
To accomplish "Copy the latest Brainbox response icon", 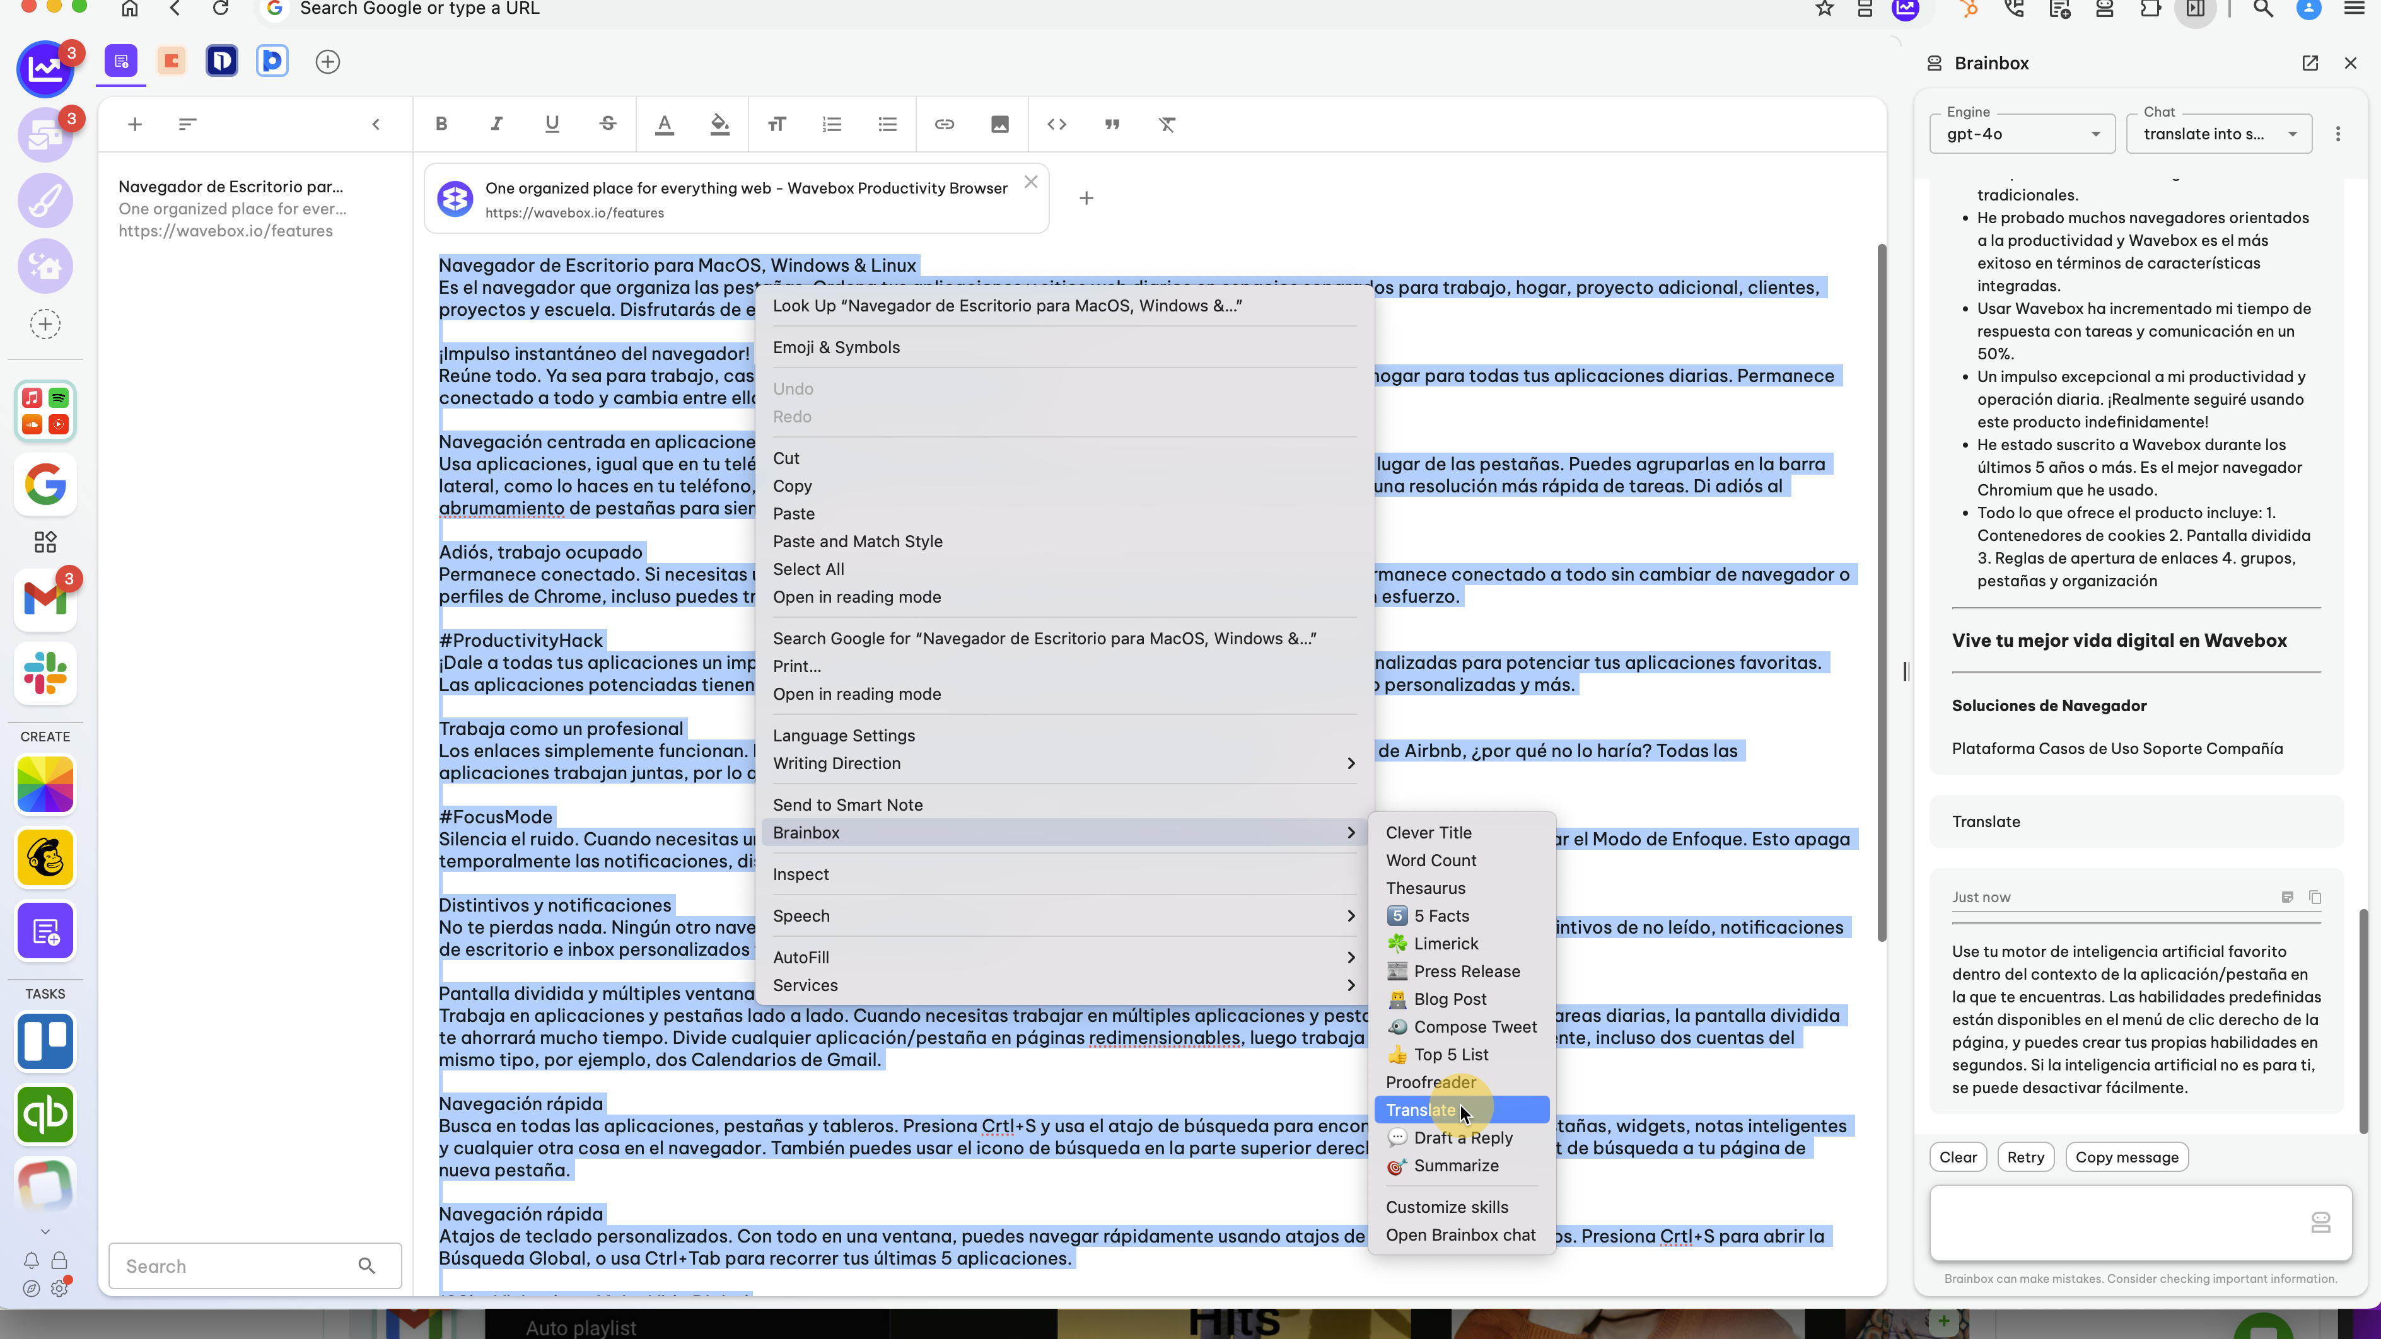I will coord(2314,897).
